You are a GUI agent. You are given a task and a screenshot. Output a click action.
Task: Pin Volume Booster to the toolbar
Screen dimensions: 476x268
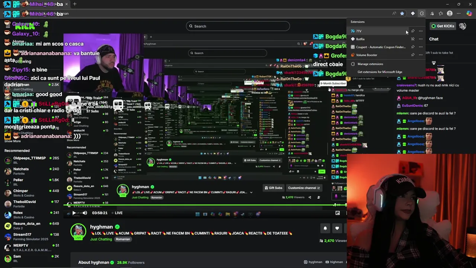pyautogui.click(x=413, y=55)
